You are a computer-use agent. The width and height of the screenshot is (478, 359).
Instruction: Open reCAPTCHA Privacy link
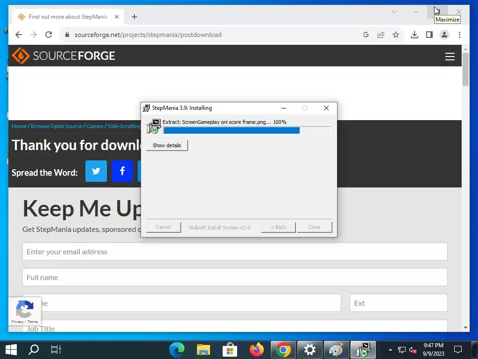point(17,322)
